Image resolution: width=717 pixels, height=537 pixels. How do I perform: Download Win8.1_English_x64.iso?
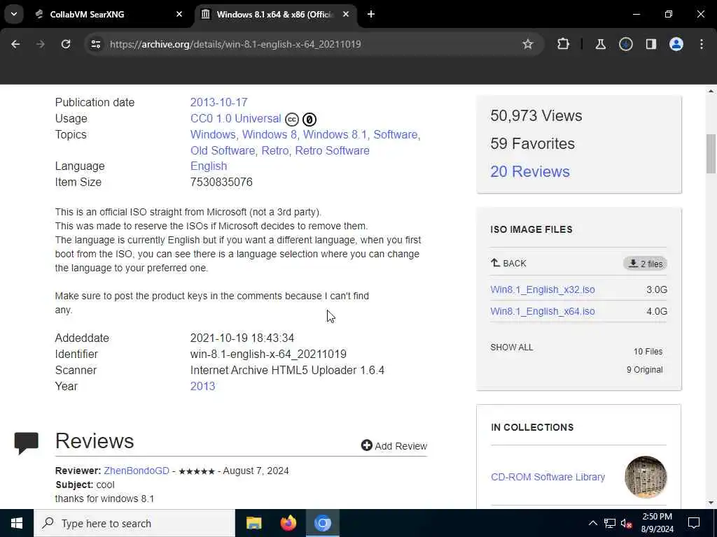[543, 311]
